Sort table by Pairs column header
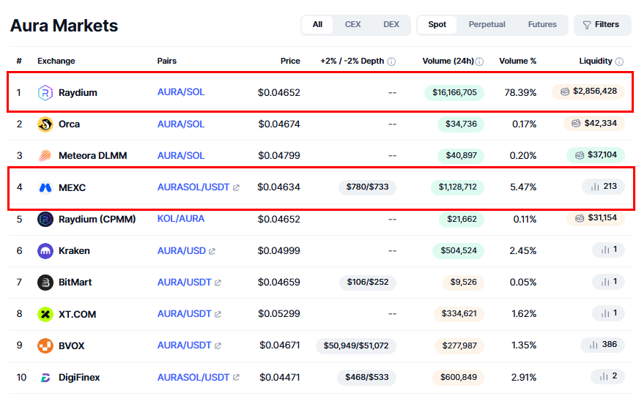 167,61
